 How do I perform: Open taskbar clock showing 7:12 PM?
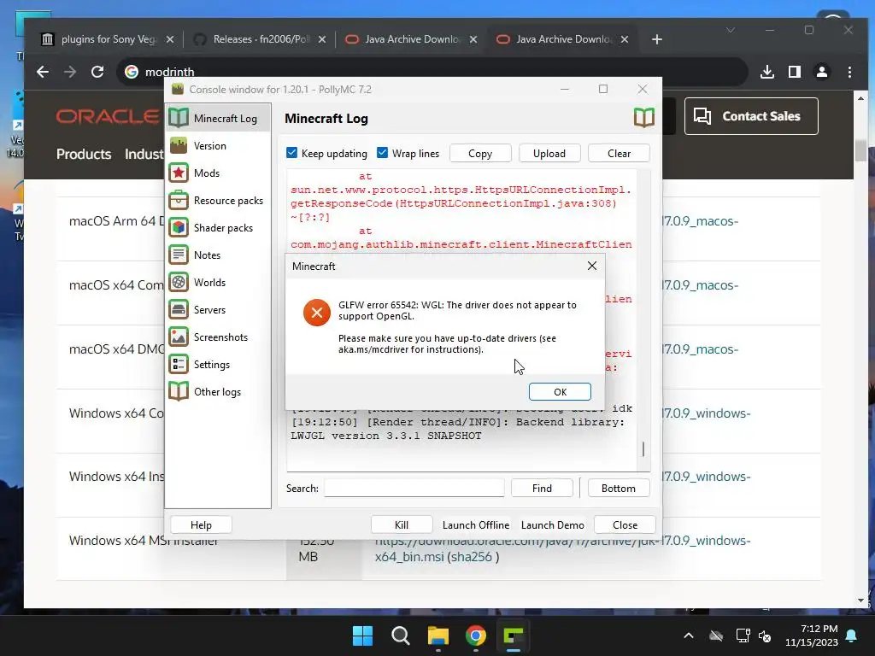pos(812,635)
